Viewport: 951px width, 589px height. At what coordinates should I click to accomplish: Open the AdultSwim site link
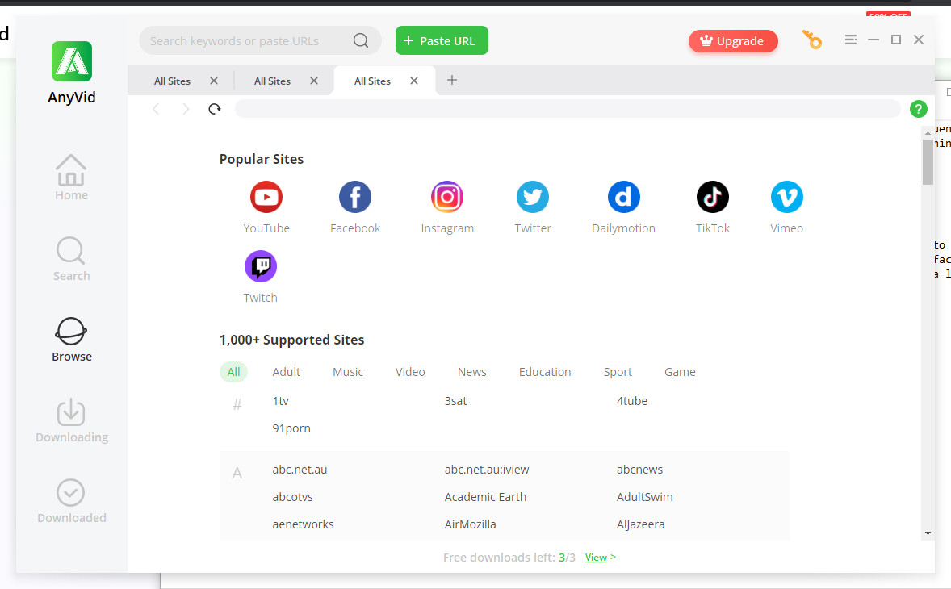point(645,497)
